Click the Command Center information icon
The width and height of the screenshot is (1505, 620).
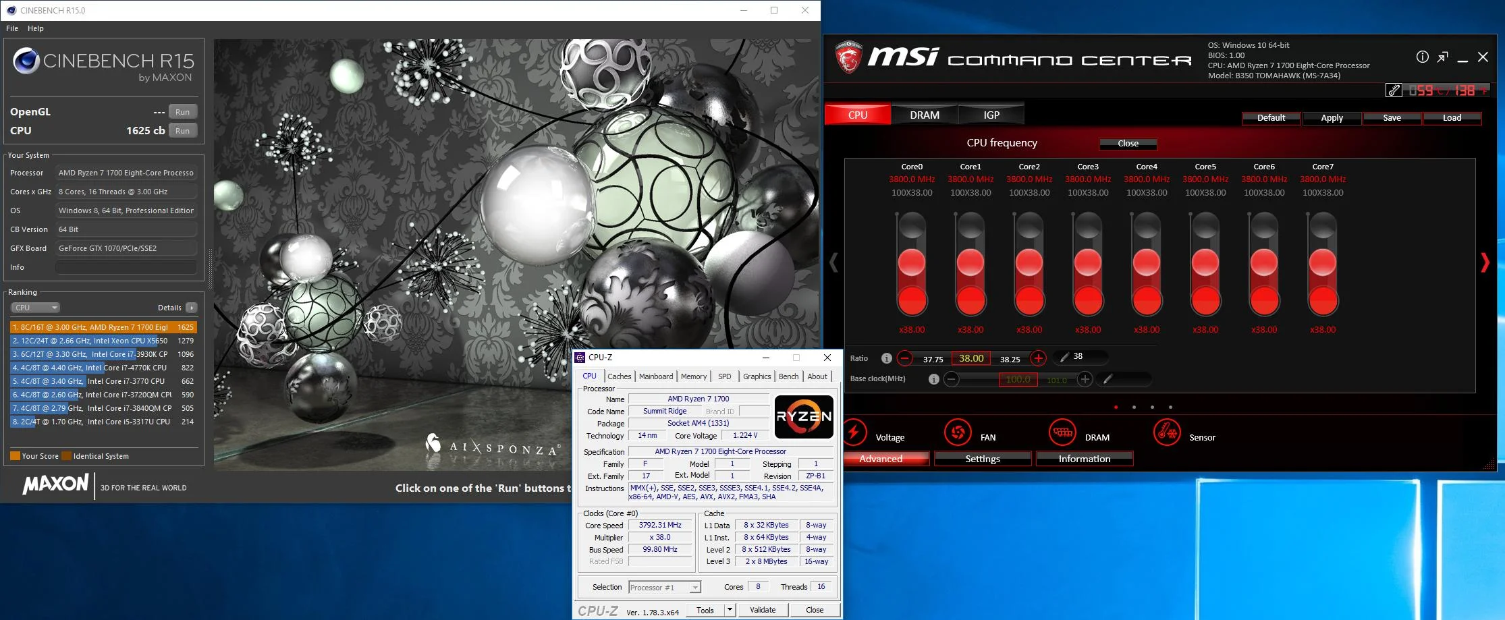(x=1422, y=57)
